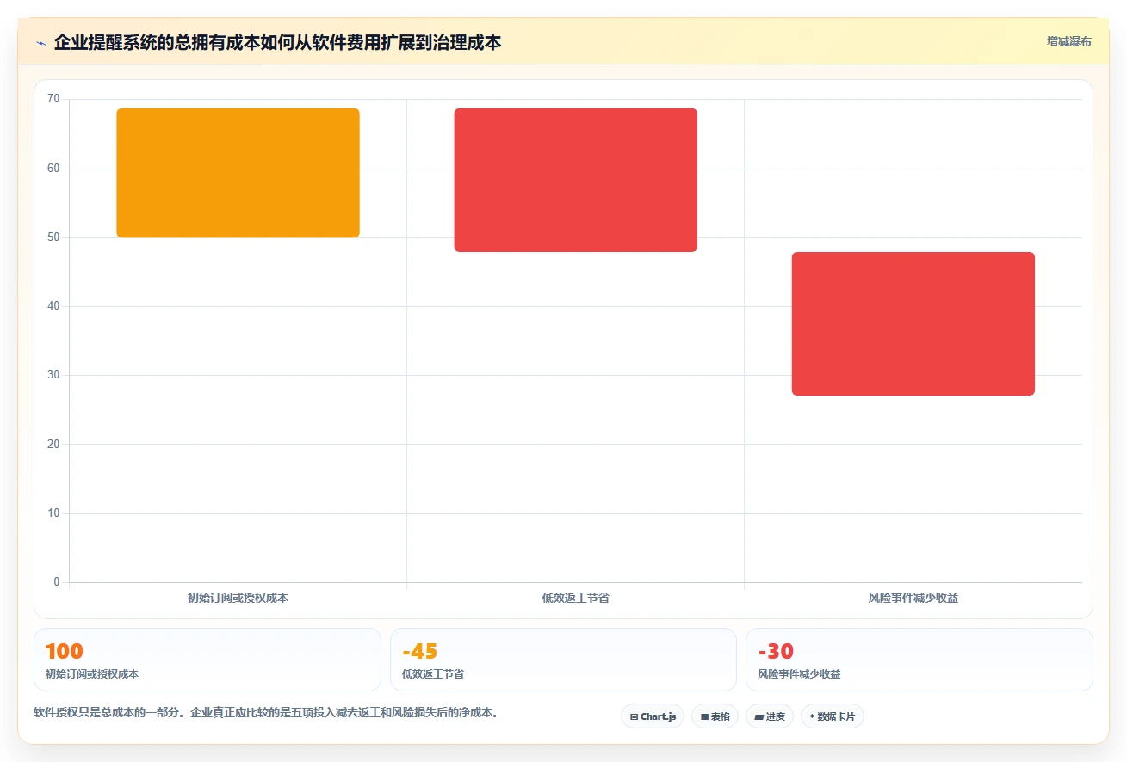Open the -30 风险事件减少收益 data card
This screenshot has width=1127, height=762.
click(x=920, y=660)
